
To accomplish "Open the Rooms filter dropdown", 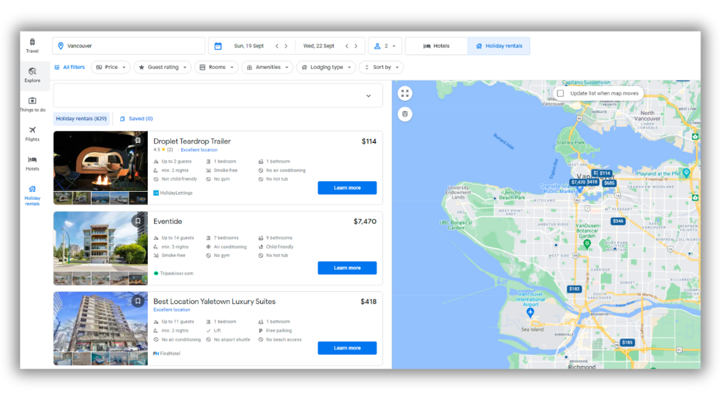I will point(217,68).
